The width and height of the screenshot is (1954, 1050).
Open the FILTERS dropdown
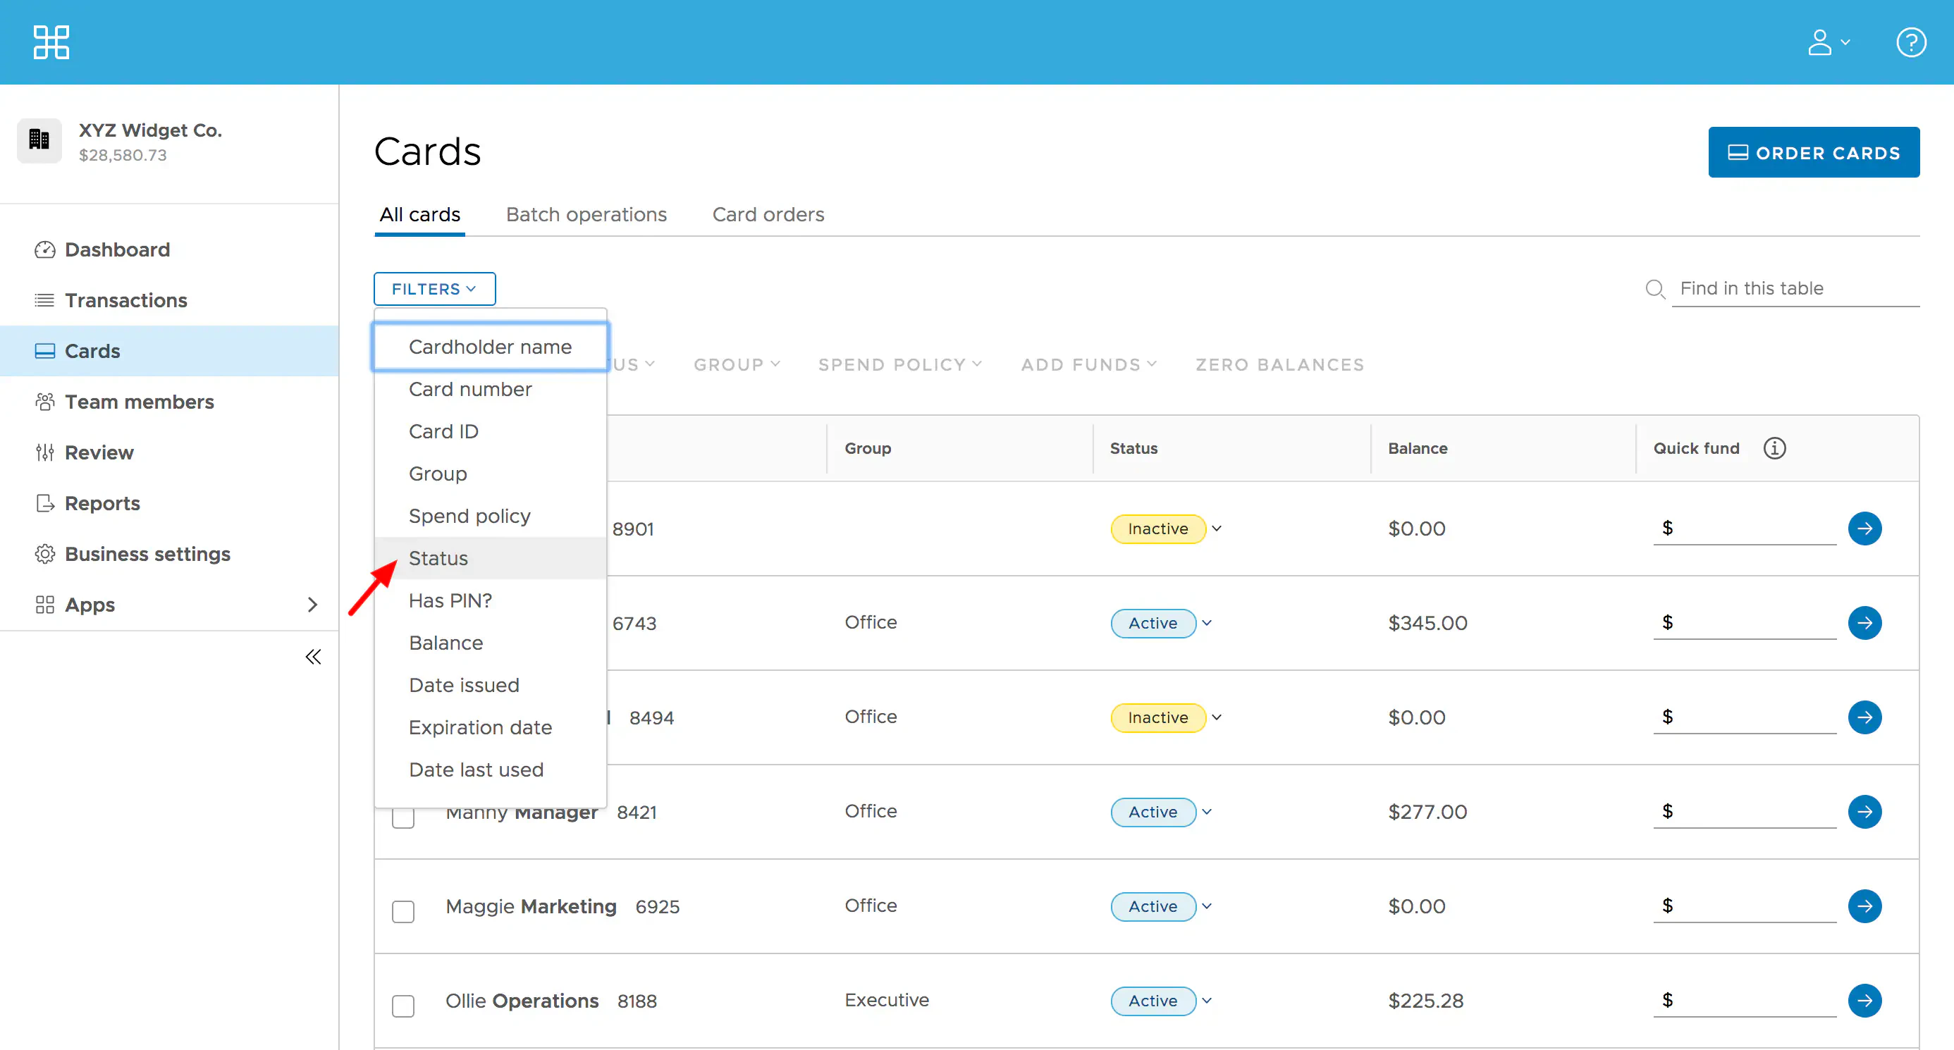click(434, 289)
